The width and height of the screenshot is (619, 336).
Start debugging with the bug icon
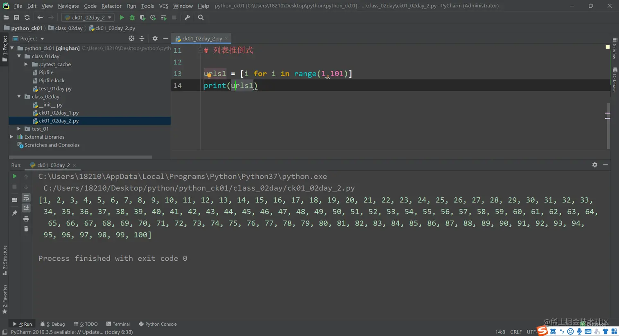point(132,18)
